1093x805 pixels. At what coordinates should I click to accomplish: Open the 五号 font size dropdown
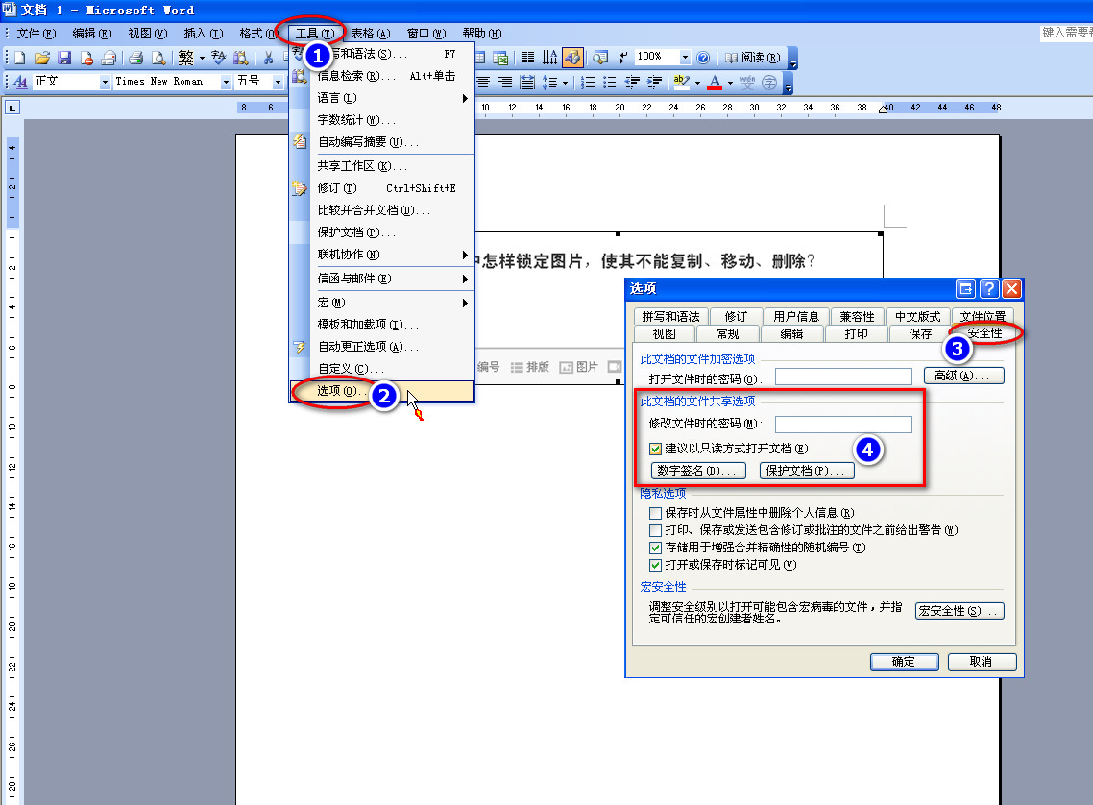tap(277, 81)
